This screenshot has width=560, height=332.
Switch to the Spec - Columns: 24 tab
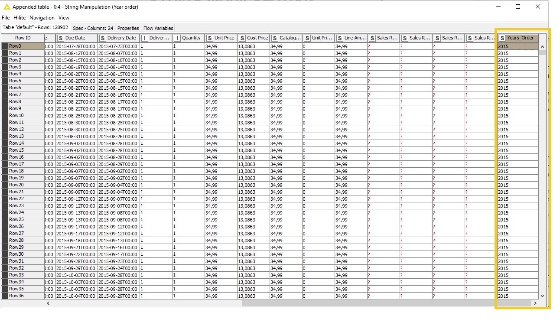(93, 28)
